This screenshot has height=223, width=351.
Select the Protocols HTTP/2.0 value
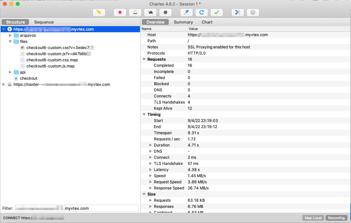point(196,53)
